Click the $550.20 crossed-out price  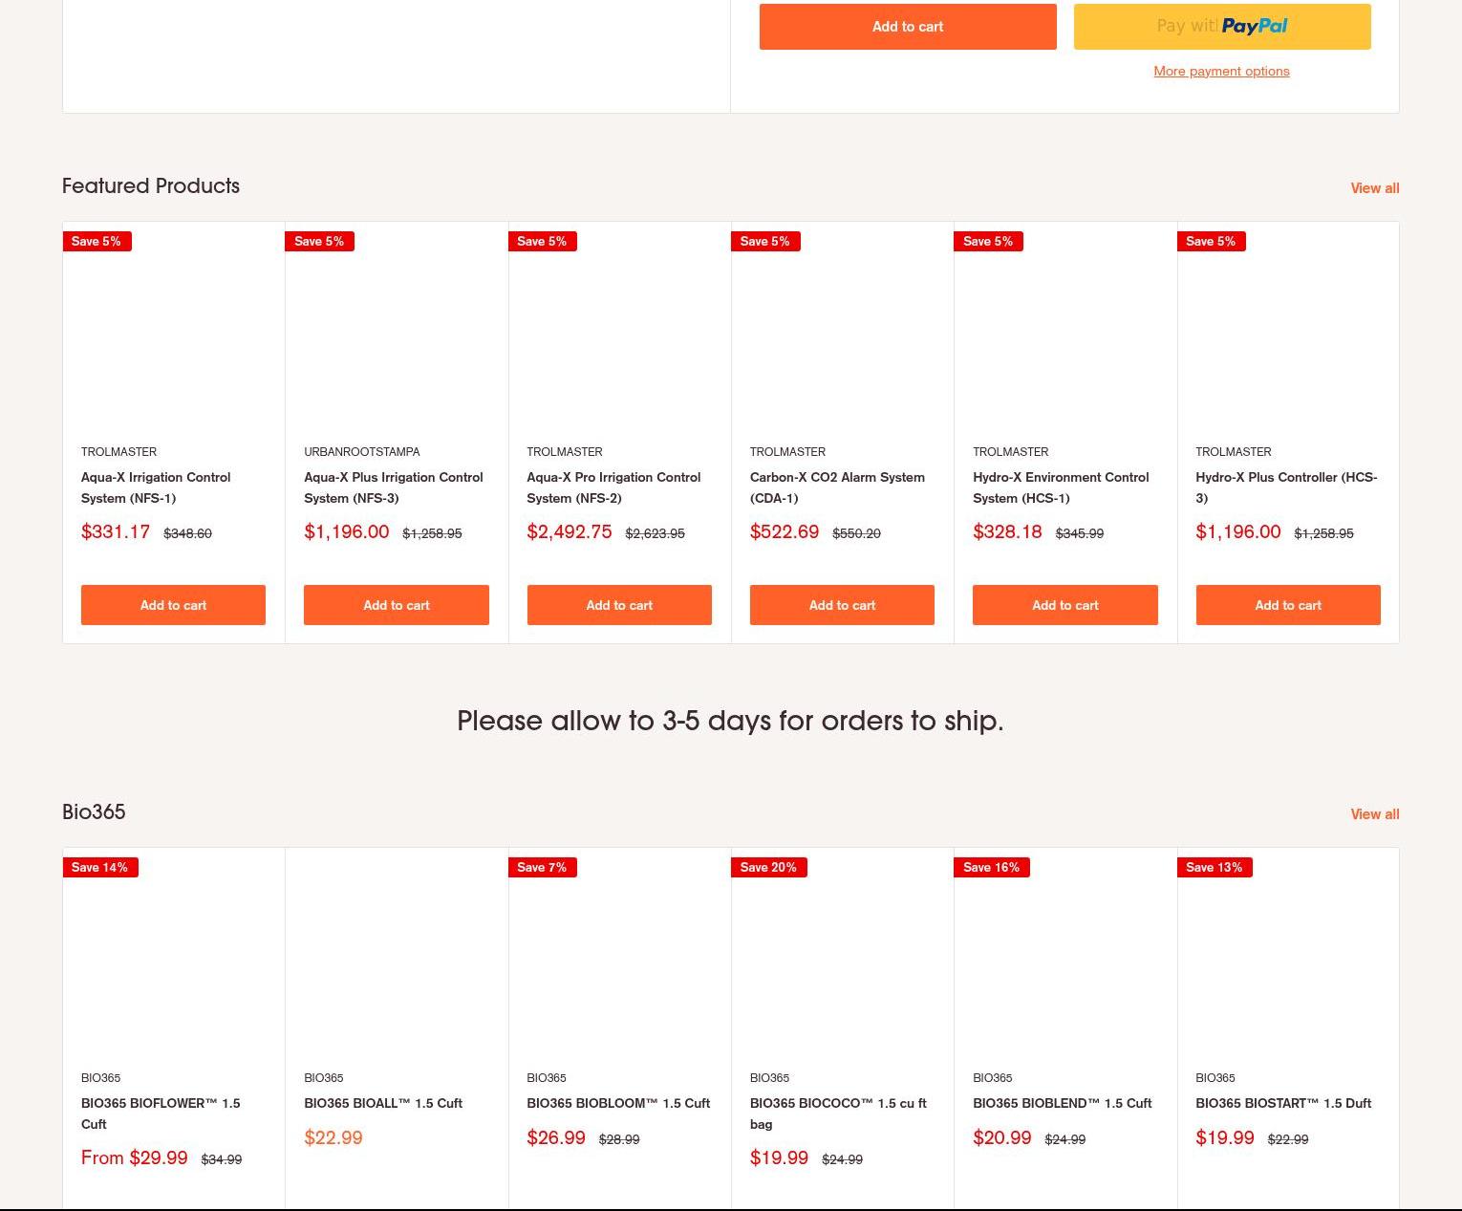(856, 533)
